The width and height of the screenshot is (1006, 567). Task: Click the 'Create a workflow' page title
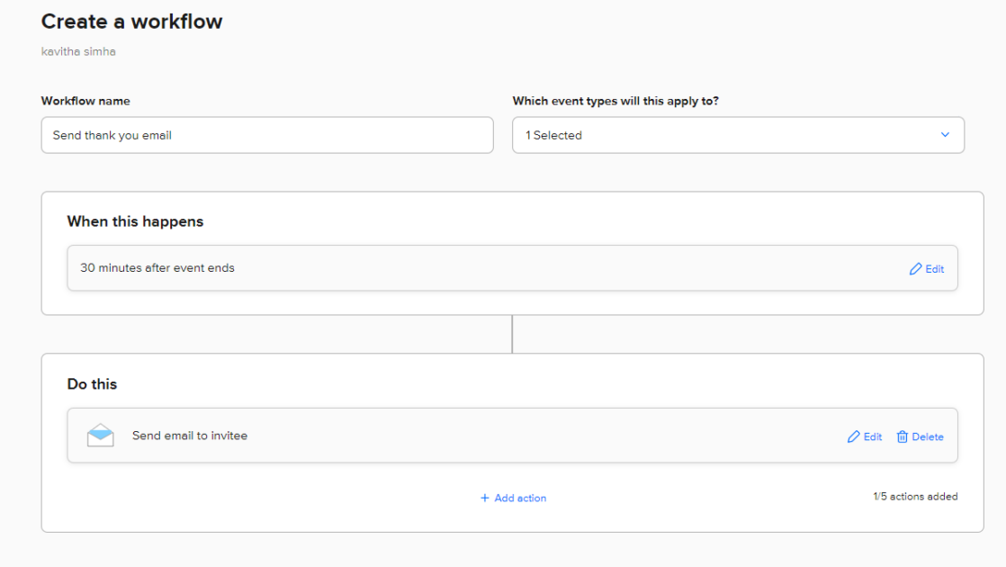coord(131,22)
